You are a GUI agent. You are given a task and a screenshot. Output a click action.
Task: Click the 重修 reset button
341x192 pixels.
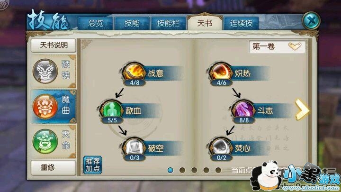point(54,167)
